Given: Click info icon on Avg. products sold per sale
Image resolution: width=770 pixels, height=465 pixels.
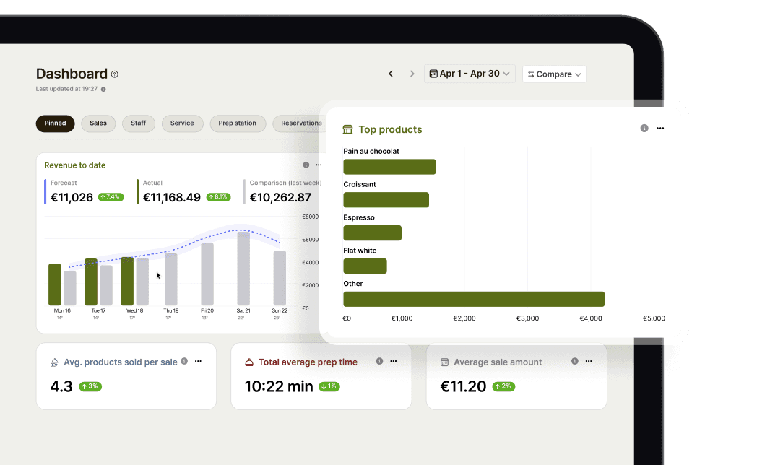Looking at the screenshot, I should (184, 362).
